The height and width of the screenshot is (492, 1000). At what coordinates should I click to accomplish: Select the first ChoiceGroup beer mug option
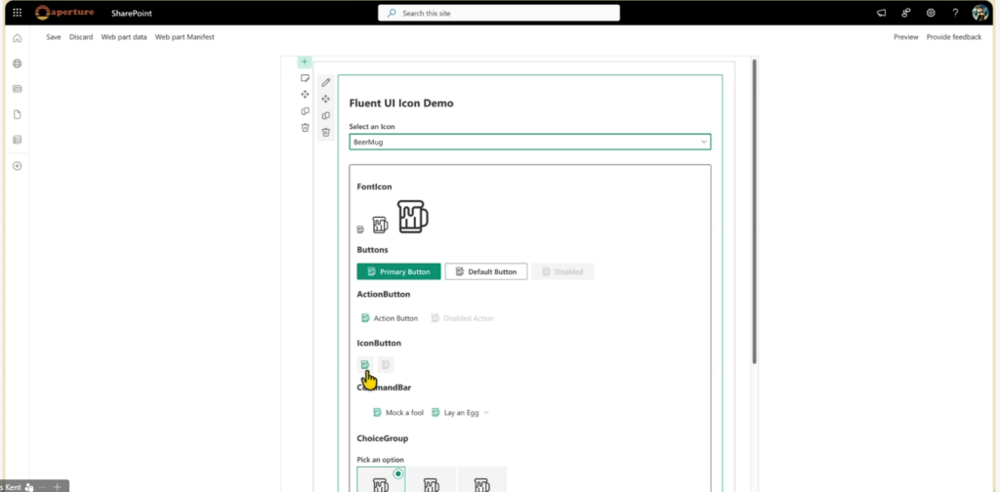point(381,479)
